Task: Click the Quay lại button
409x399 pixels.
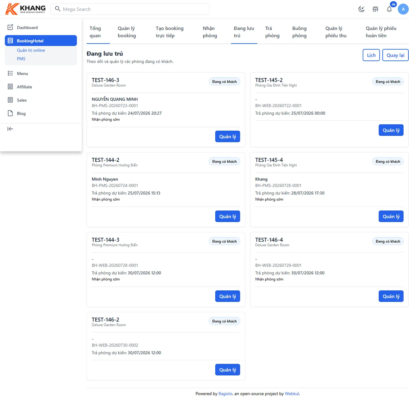Action: point(395,55)
